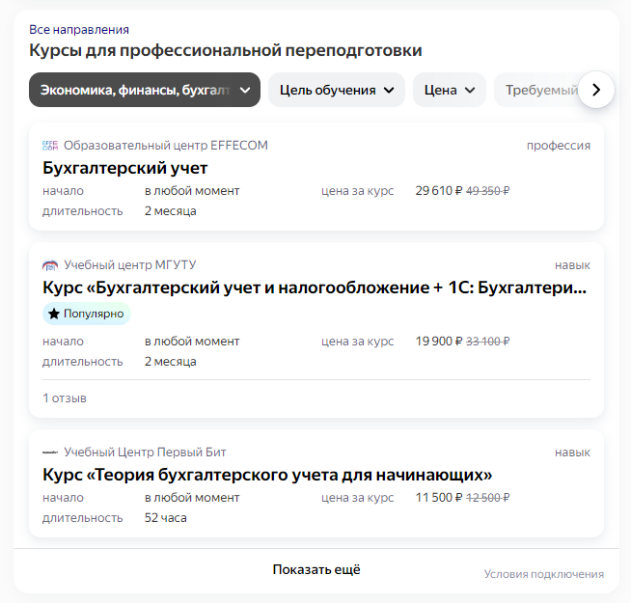This screenshot has height=603, width=631.
Task: Click Учебный центр МГУТУ provider name
Action: tap(129, 265)
